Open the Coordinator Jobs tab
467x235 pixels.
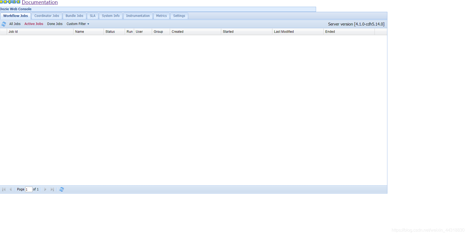(x=47, y=16)
